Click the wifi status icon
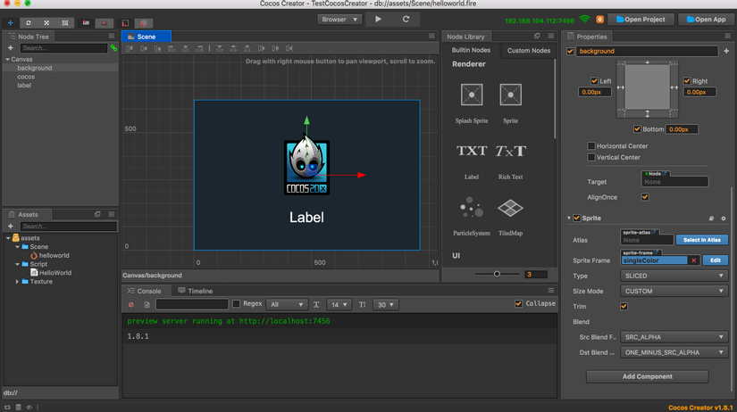The image size is (737, 412). (x=585, y=20)
